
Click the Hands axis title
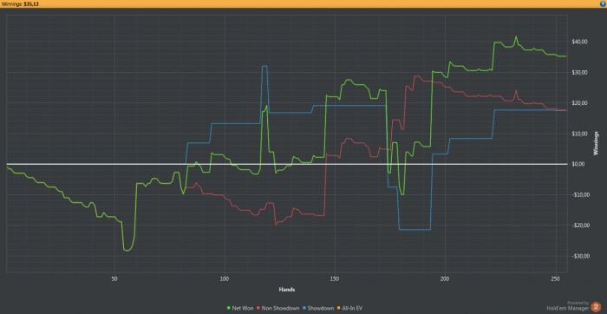pos(286,289)
